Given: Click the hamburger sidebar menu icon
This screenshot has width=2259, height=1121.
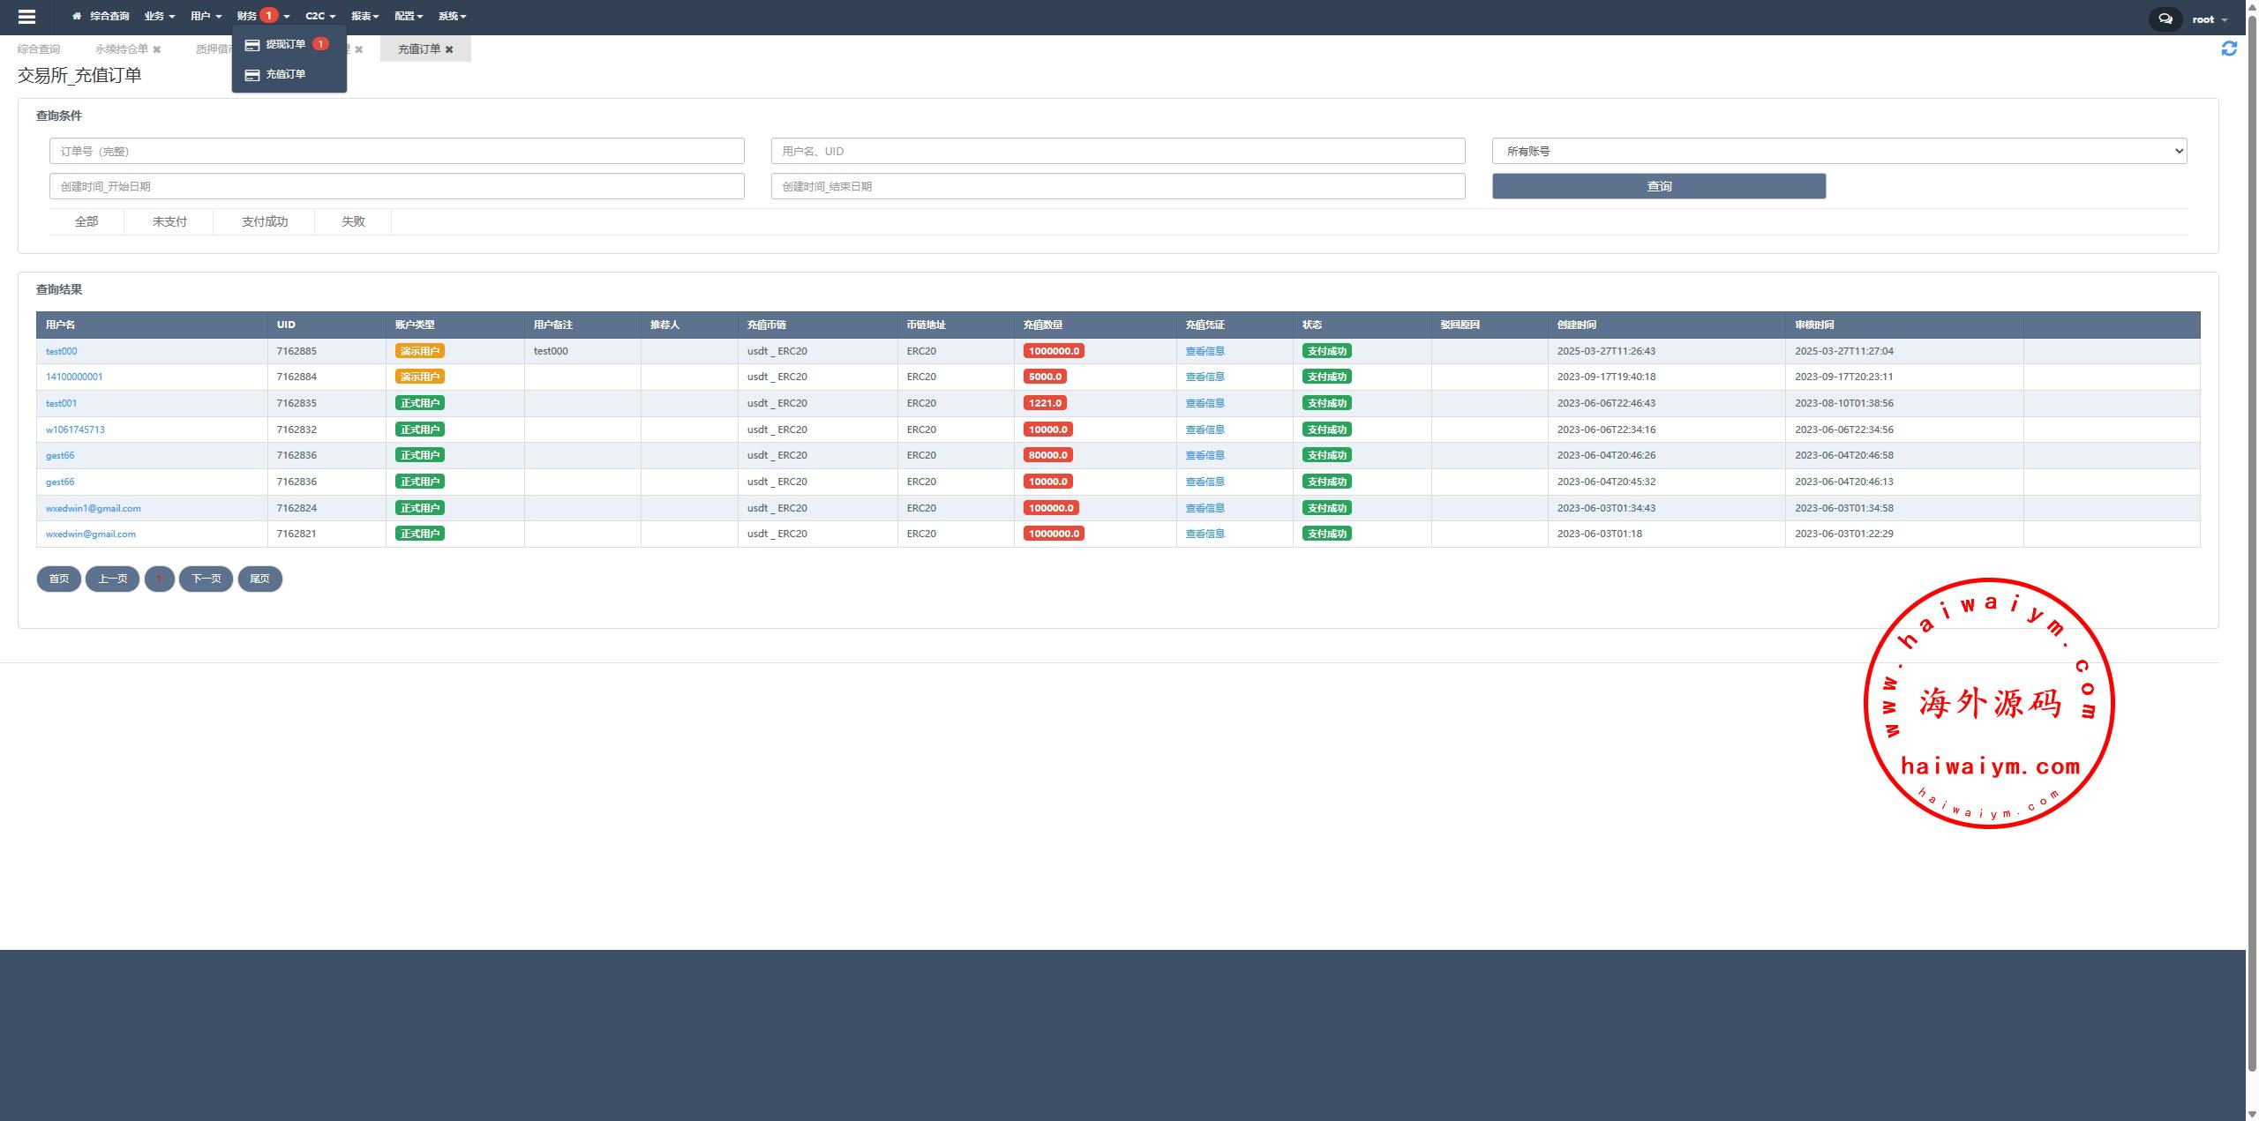Looking at the screenshot, I should 26,17.
